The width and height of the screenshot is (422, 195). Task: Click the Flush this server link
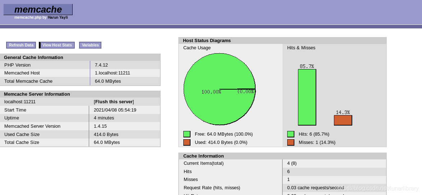pyautogui.click(x=114, y=102)
